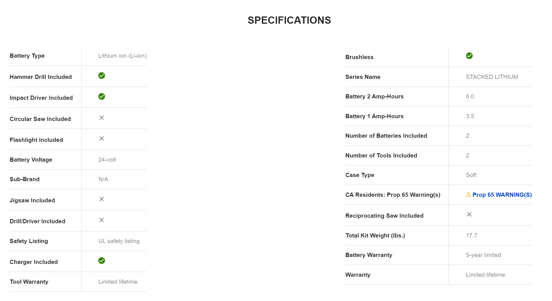Open the Prop 65 WARNING(S) link
The height and width of the screenshot is (301, 552).
click(502, 195)
